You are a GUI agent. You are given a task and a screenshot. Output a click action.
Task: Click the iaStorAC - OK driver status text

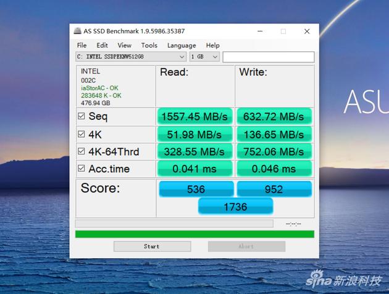coord(99,88)
